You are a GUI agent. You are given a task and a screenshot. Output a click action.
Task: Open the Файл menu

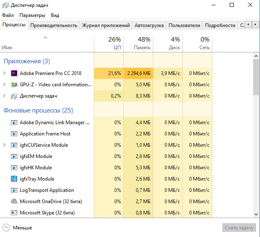pos(8,15)
